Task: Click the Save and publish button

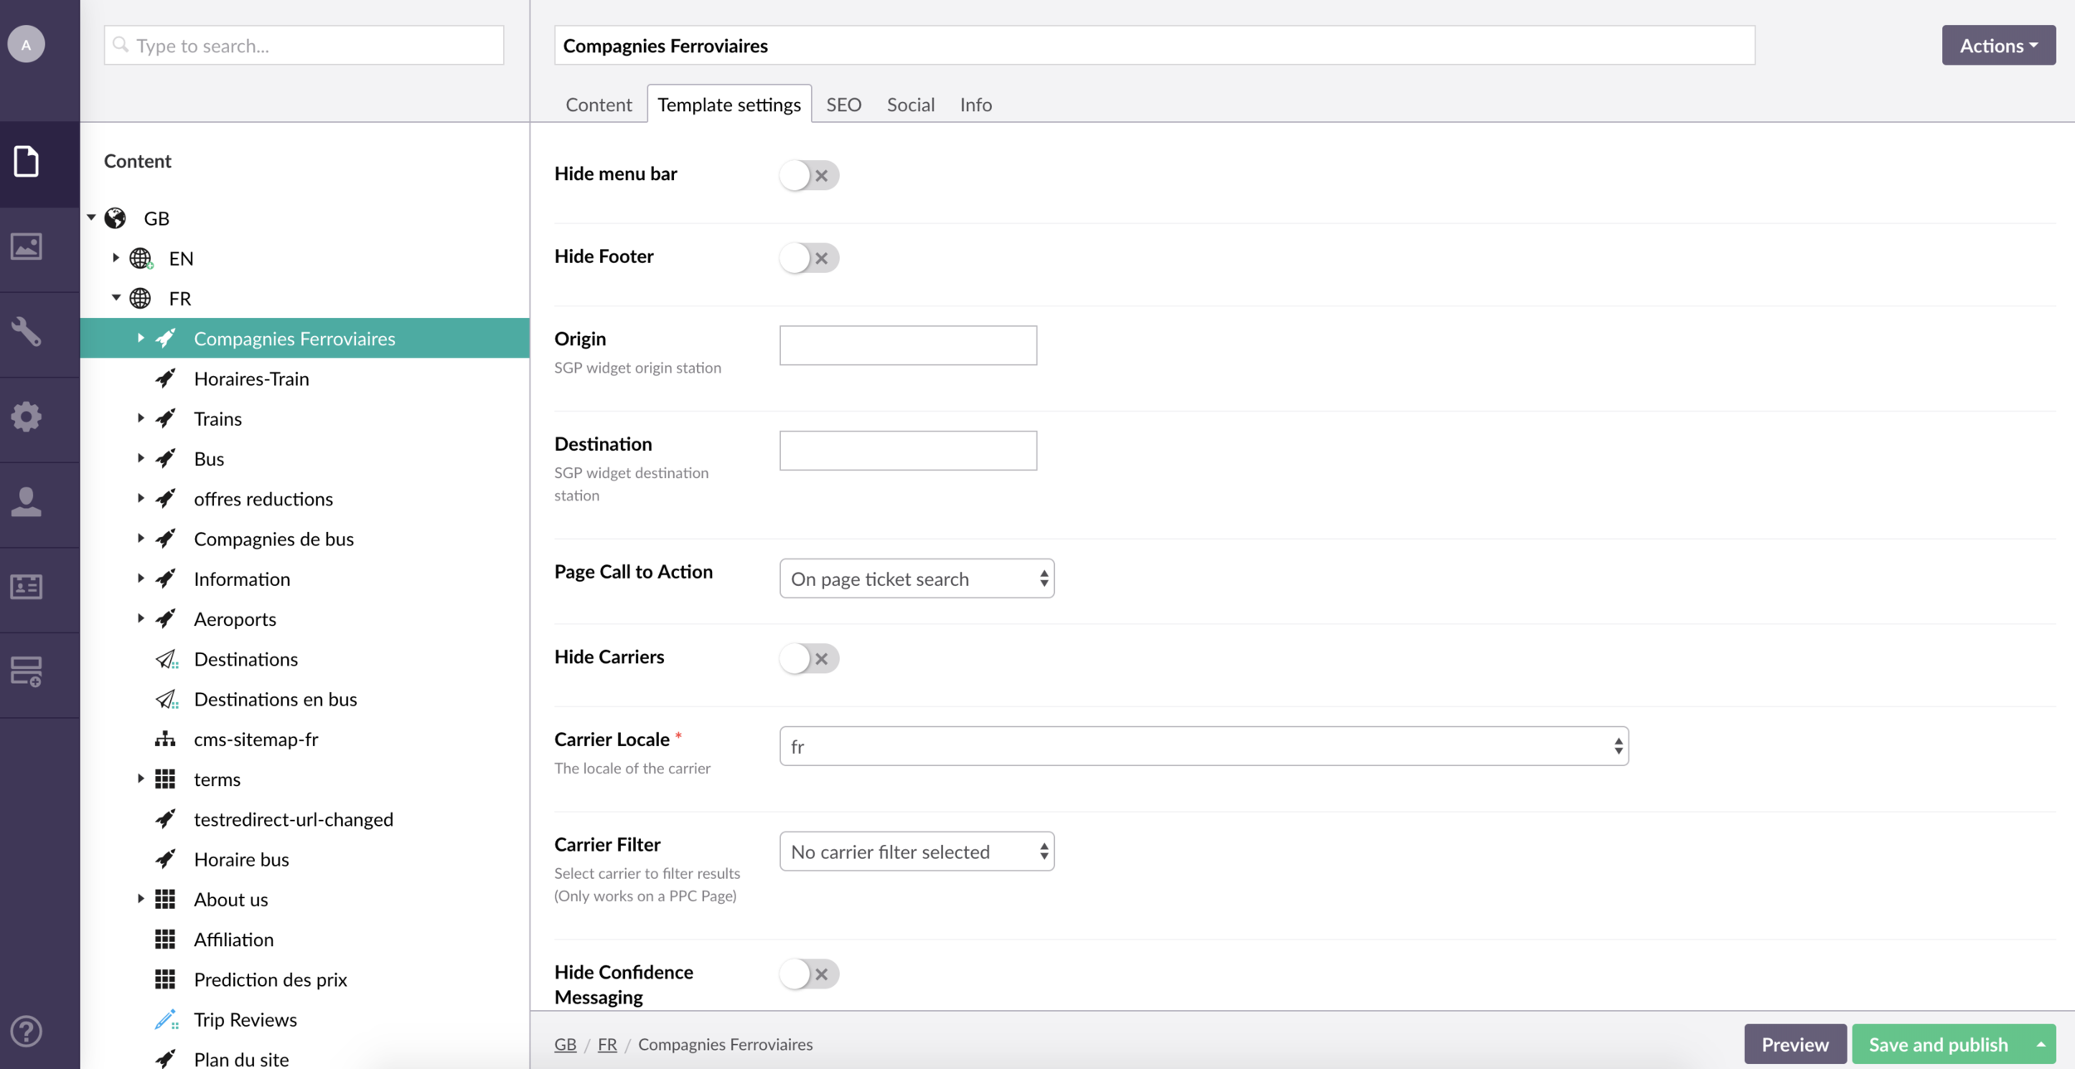Action: pos(1937,1044)
